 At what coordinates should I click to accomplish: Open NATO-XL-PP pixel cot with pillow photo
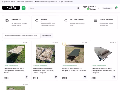tap(45, 54)
